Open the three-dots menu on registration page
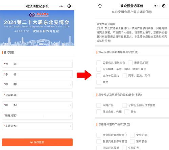Image resolution: width=169 pixels, height=150 pixels. [x=61, y=6]
